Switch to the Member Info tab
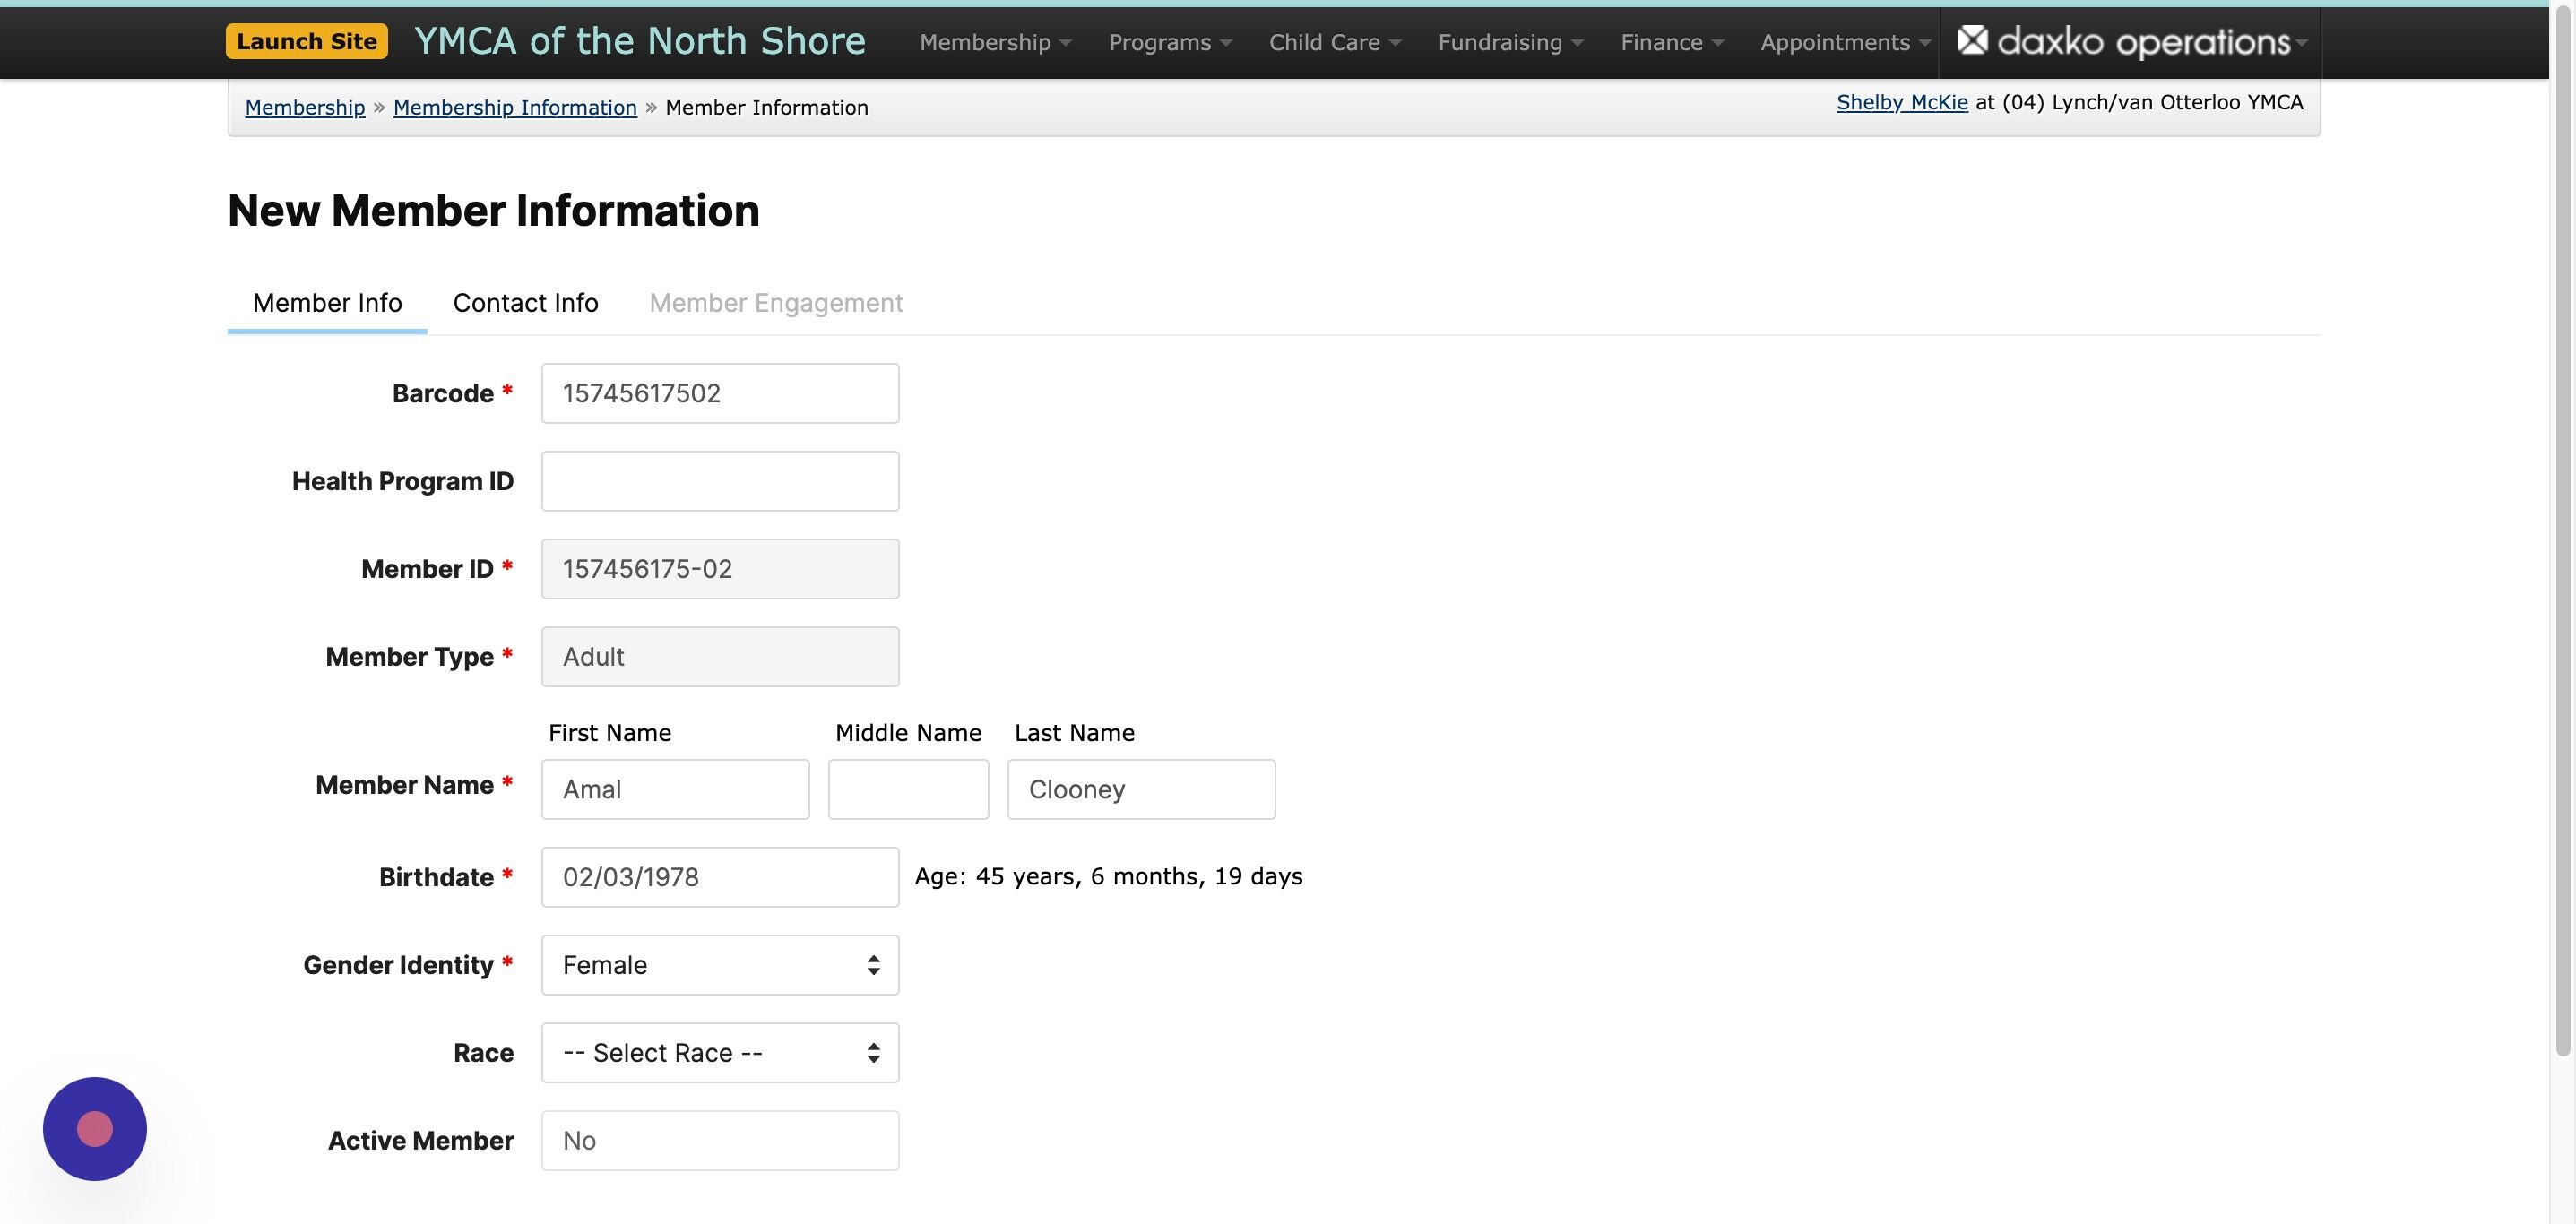 tap(327, 303)
